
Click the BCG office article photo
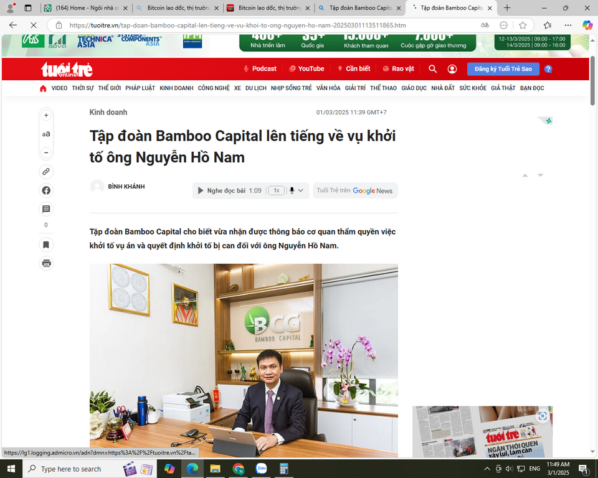[x=244, y=360]
